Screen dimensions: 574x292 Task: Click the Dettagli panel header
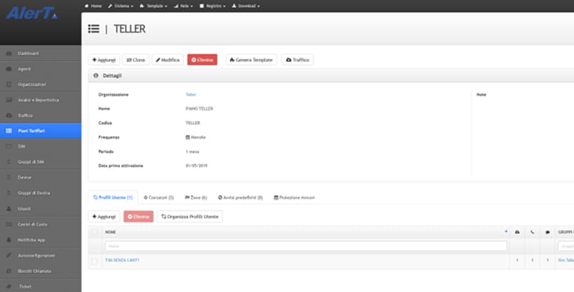(x=331, y=76)
